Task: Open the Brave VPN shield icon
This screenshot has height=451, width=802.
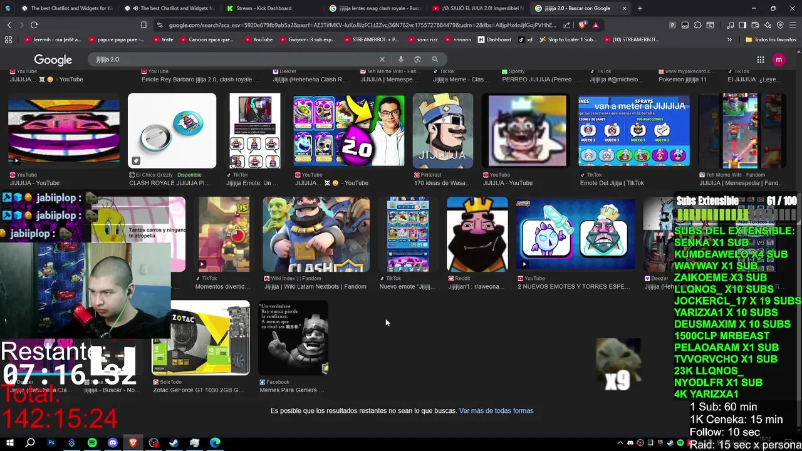Action: [x=780, y=25]
